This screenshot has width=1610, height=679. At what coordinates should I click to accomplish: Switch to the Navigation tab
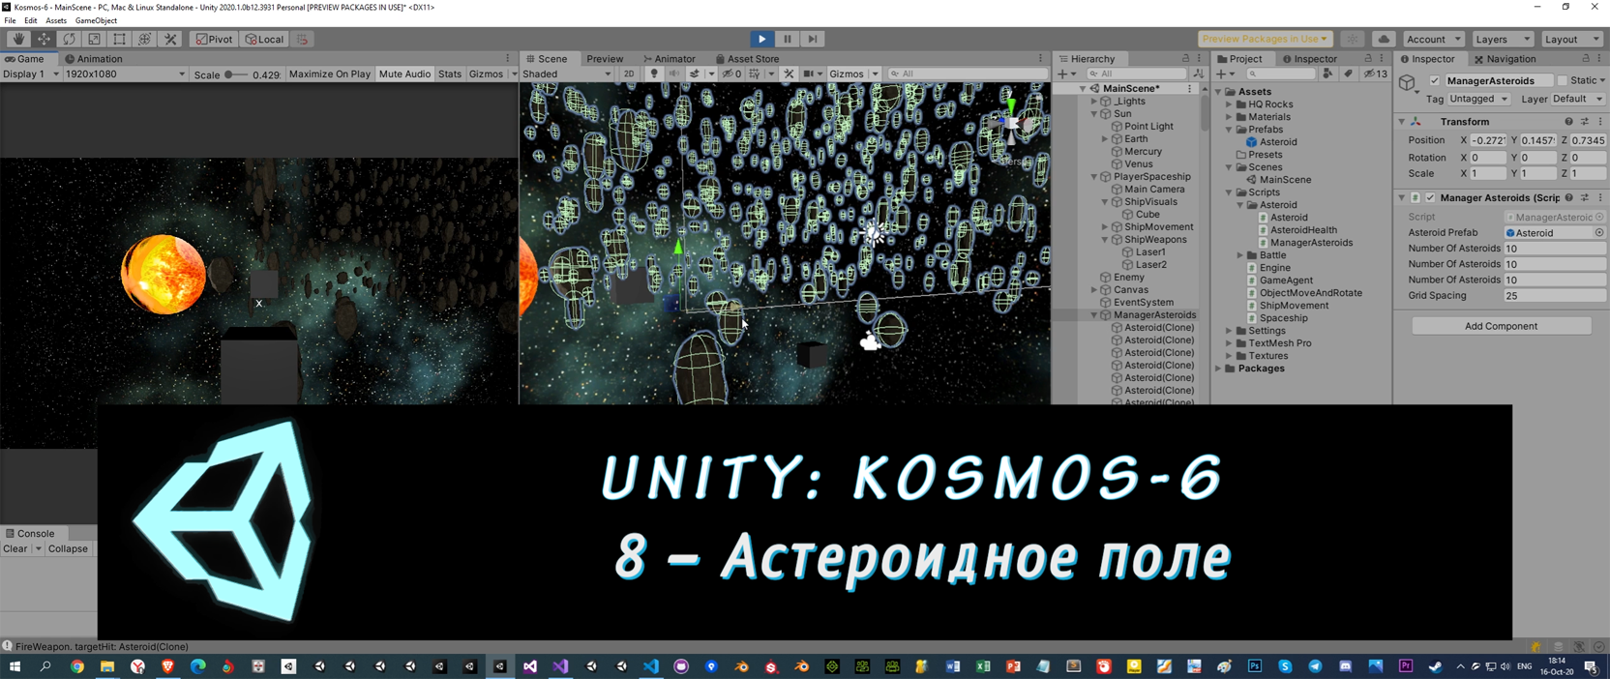[1505, 59]
